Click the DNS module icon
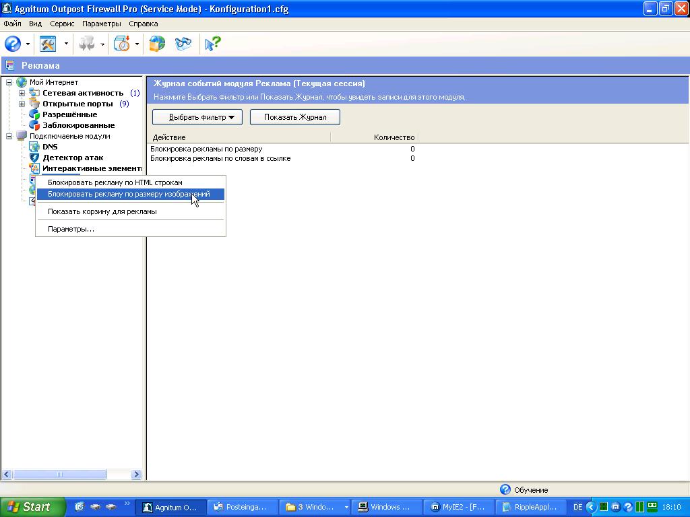This screenshot has width=690, height=517. tap(34, 147)
